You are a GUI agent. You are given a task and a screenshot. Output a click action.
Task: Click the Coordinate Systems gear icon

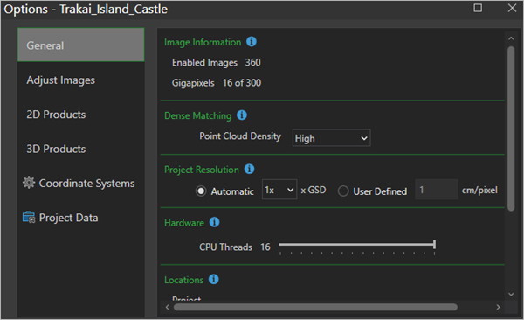29,183
